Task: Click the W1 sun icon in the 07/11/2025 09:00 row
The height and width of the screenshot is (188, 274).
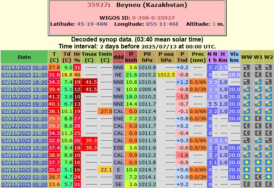Action: [257, 162]
